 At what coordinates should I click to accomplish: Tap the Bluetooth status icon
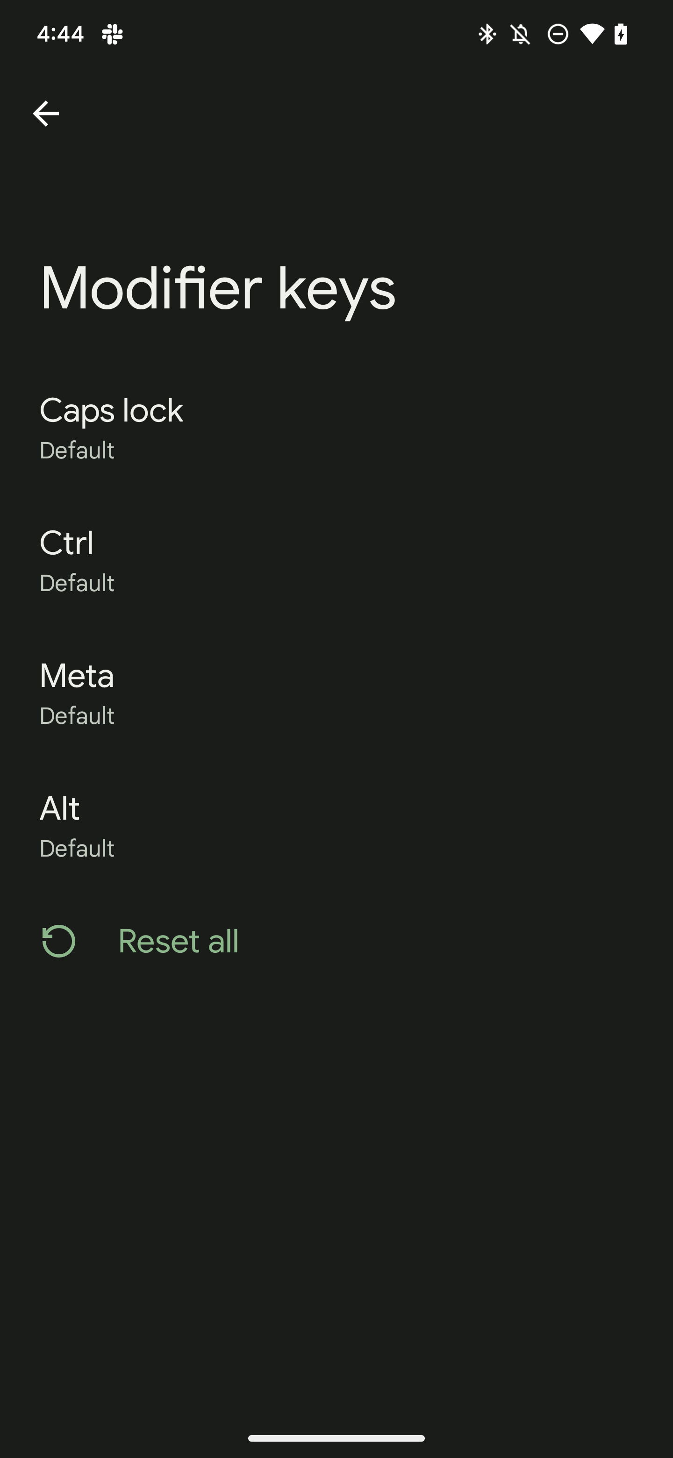(x=487, y=34)
